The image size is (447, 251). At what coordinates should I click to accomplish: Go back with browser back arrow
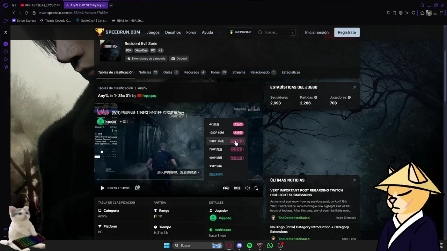click(x=14, y=13)
